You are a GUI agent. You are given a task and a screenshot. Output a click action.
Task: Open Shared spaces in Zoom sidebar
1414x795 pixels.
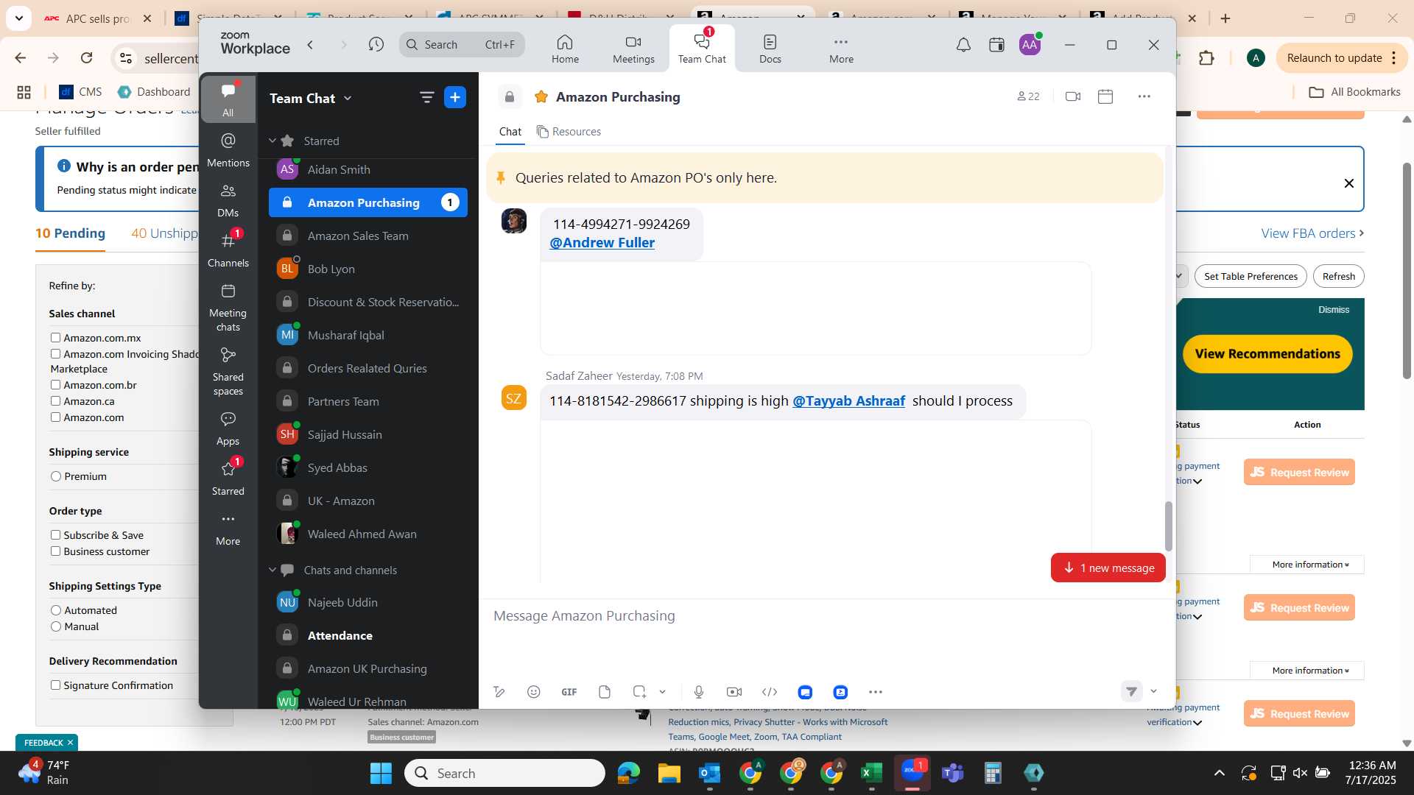click(x=228, y=371)
